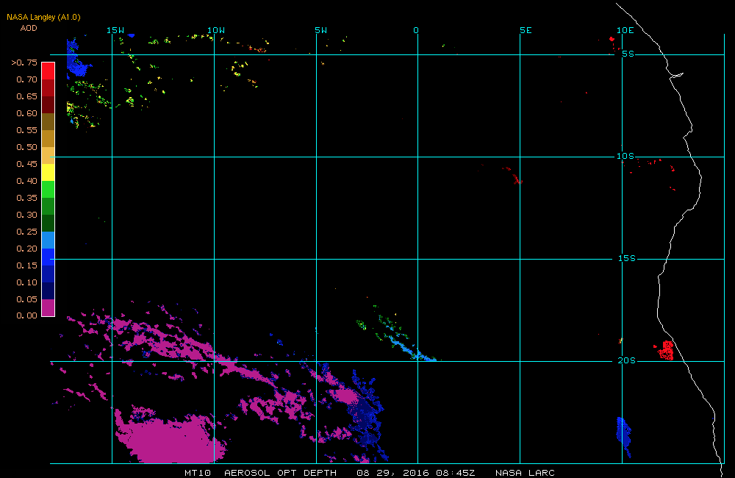Click the "MT10" caption text
The height and width of the screenshot is (478, 735).
198,473
